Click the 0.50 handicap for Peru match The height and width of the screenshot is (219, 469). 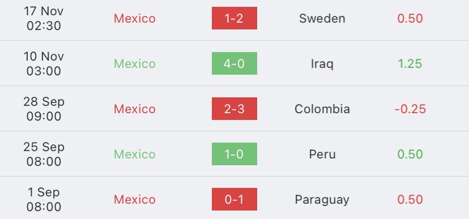click(410, 154)
